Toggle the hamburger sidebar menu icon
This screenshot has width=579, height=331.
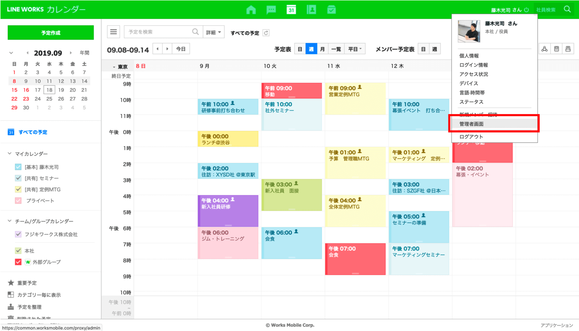(114, 32)
